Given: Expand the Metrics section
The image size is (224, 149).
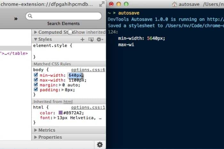Looking at the screenshot, I should point(36,130).
